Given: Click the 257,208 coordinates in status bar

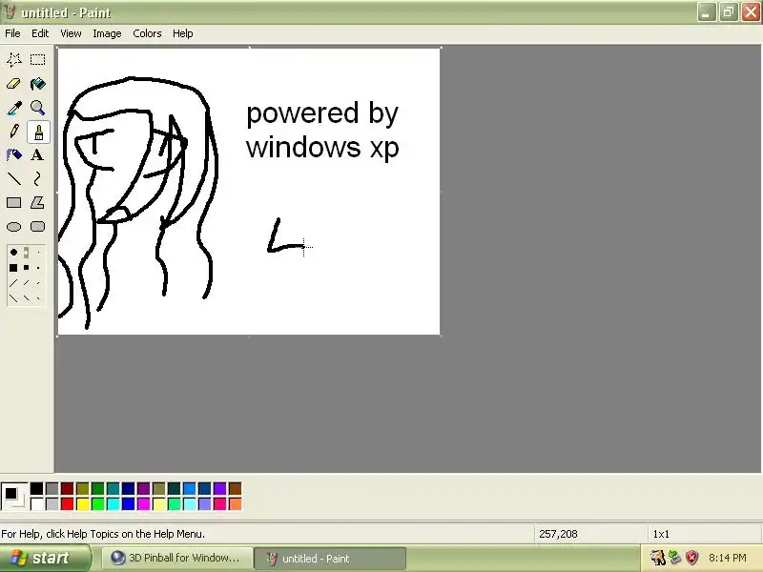Looking at the screenshot, I should [x=558, y=534].
